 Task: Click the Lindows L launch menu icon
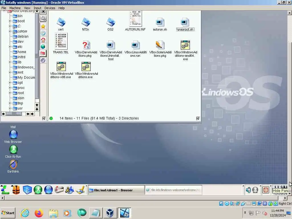(5, 190)
